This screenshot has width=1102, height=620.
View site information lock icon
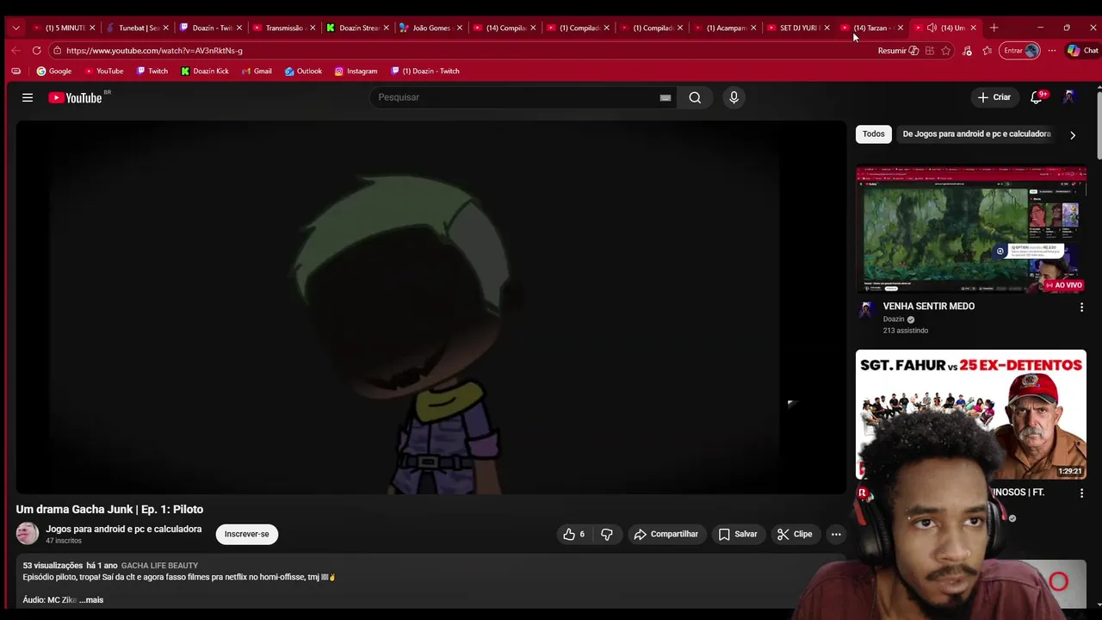tap(57, 51)
